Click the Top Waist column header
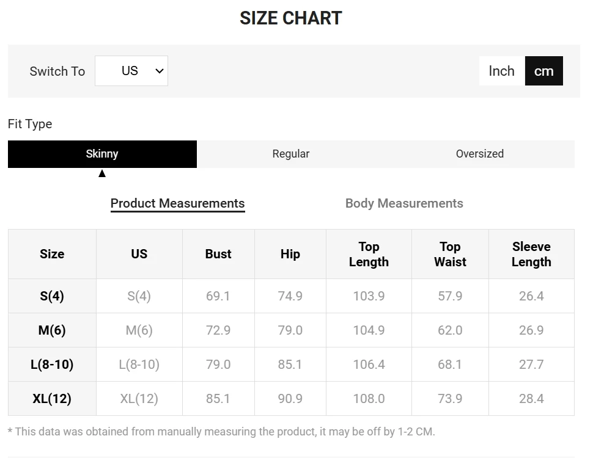This screenshot has height=458, width=593. (x=450, y=254)
